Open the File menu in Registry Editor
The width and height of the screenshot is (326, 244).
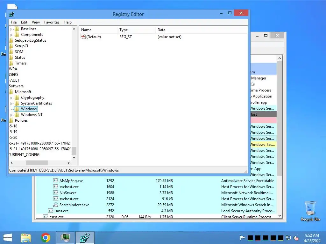14,22
